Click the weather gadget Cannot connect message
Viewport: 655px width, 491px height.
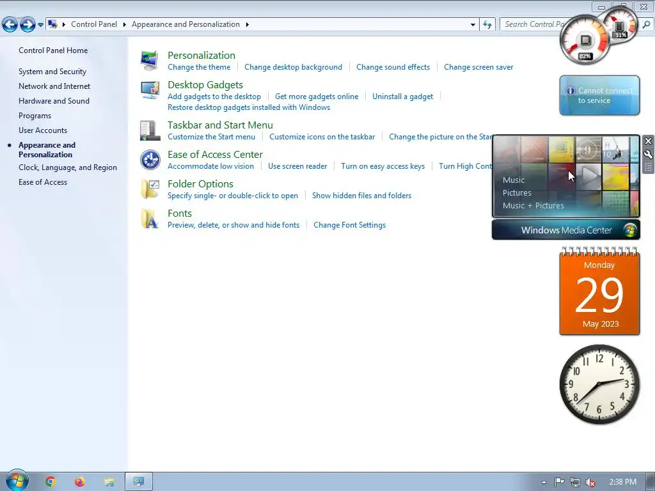[x=599, y=95]
